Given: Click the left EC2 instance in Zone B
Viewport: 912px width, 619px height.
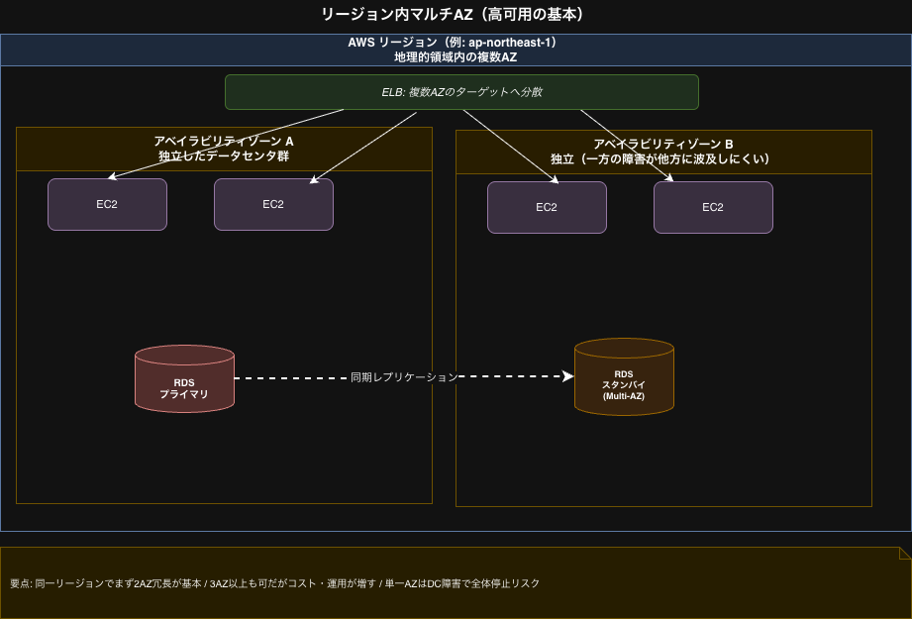Looking at the screenshot, I should [x=547, y=208].
